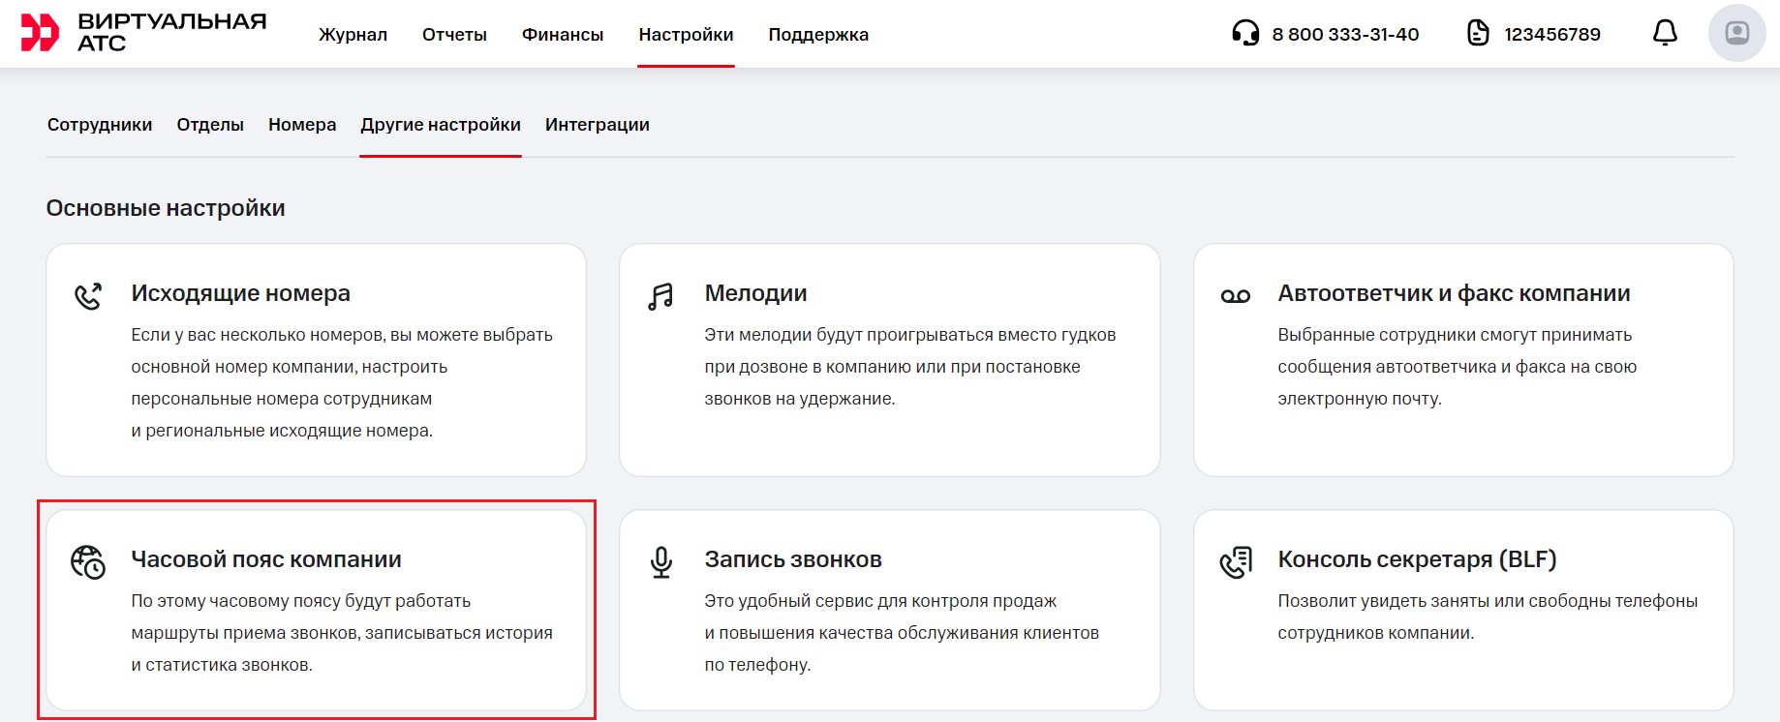Click the outgoing call phone icon
This screenshot has height=722, width=1780.
[88, 296]
